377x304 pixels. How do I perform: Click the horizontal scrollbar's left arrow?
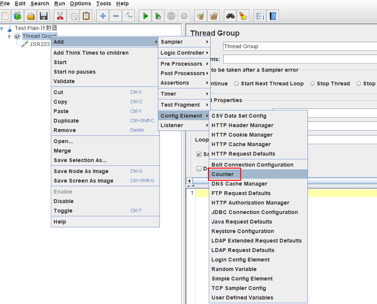point(190,181)
